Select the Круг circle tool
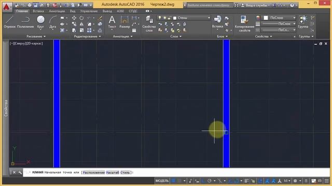332x186 pixels. click(40, 22)
